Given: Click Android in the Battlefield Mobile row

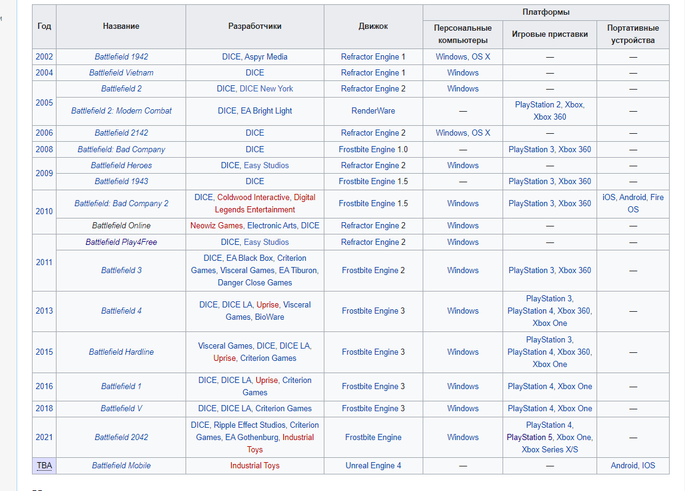Looking at the screenshot, I should pos(624,466).
